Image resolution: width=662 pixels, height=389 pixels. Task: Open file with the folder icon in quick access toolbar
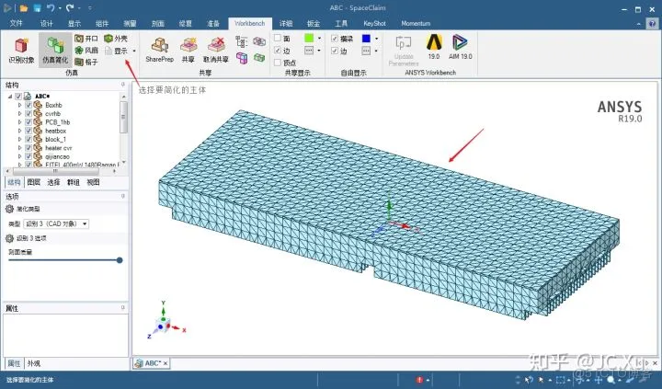(x=24, y=8)
